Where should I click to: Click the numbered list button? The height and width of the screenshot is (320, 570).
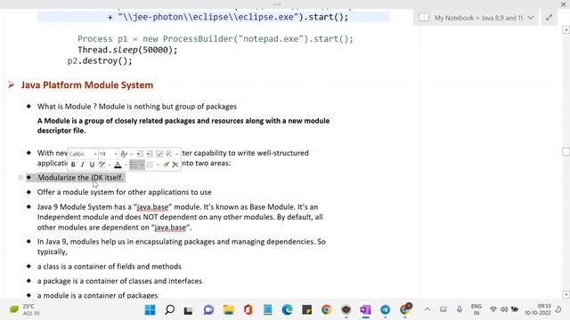151,164
